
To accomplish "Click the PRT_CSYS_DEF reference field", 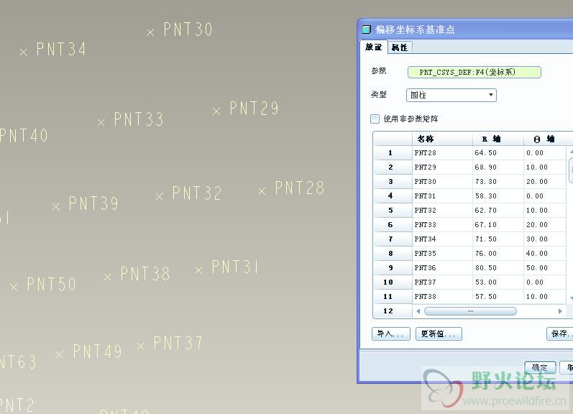I will click(474, 72).
